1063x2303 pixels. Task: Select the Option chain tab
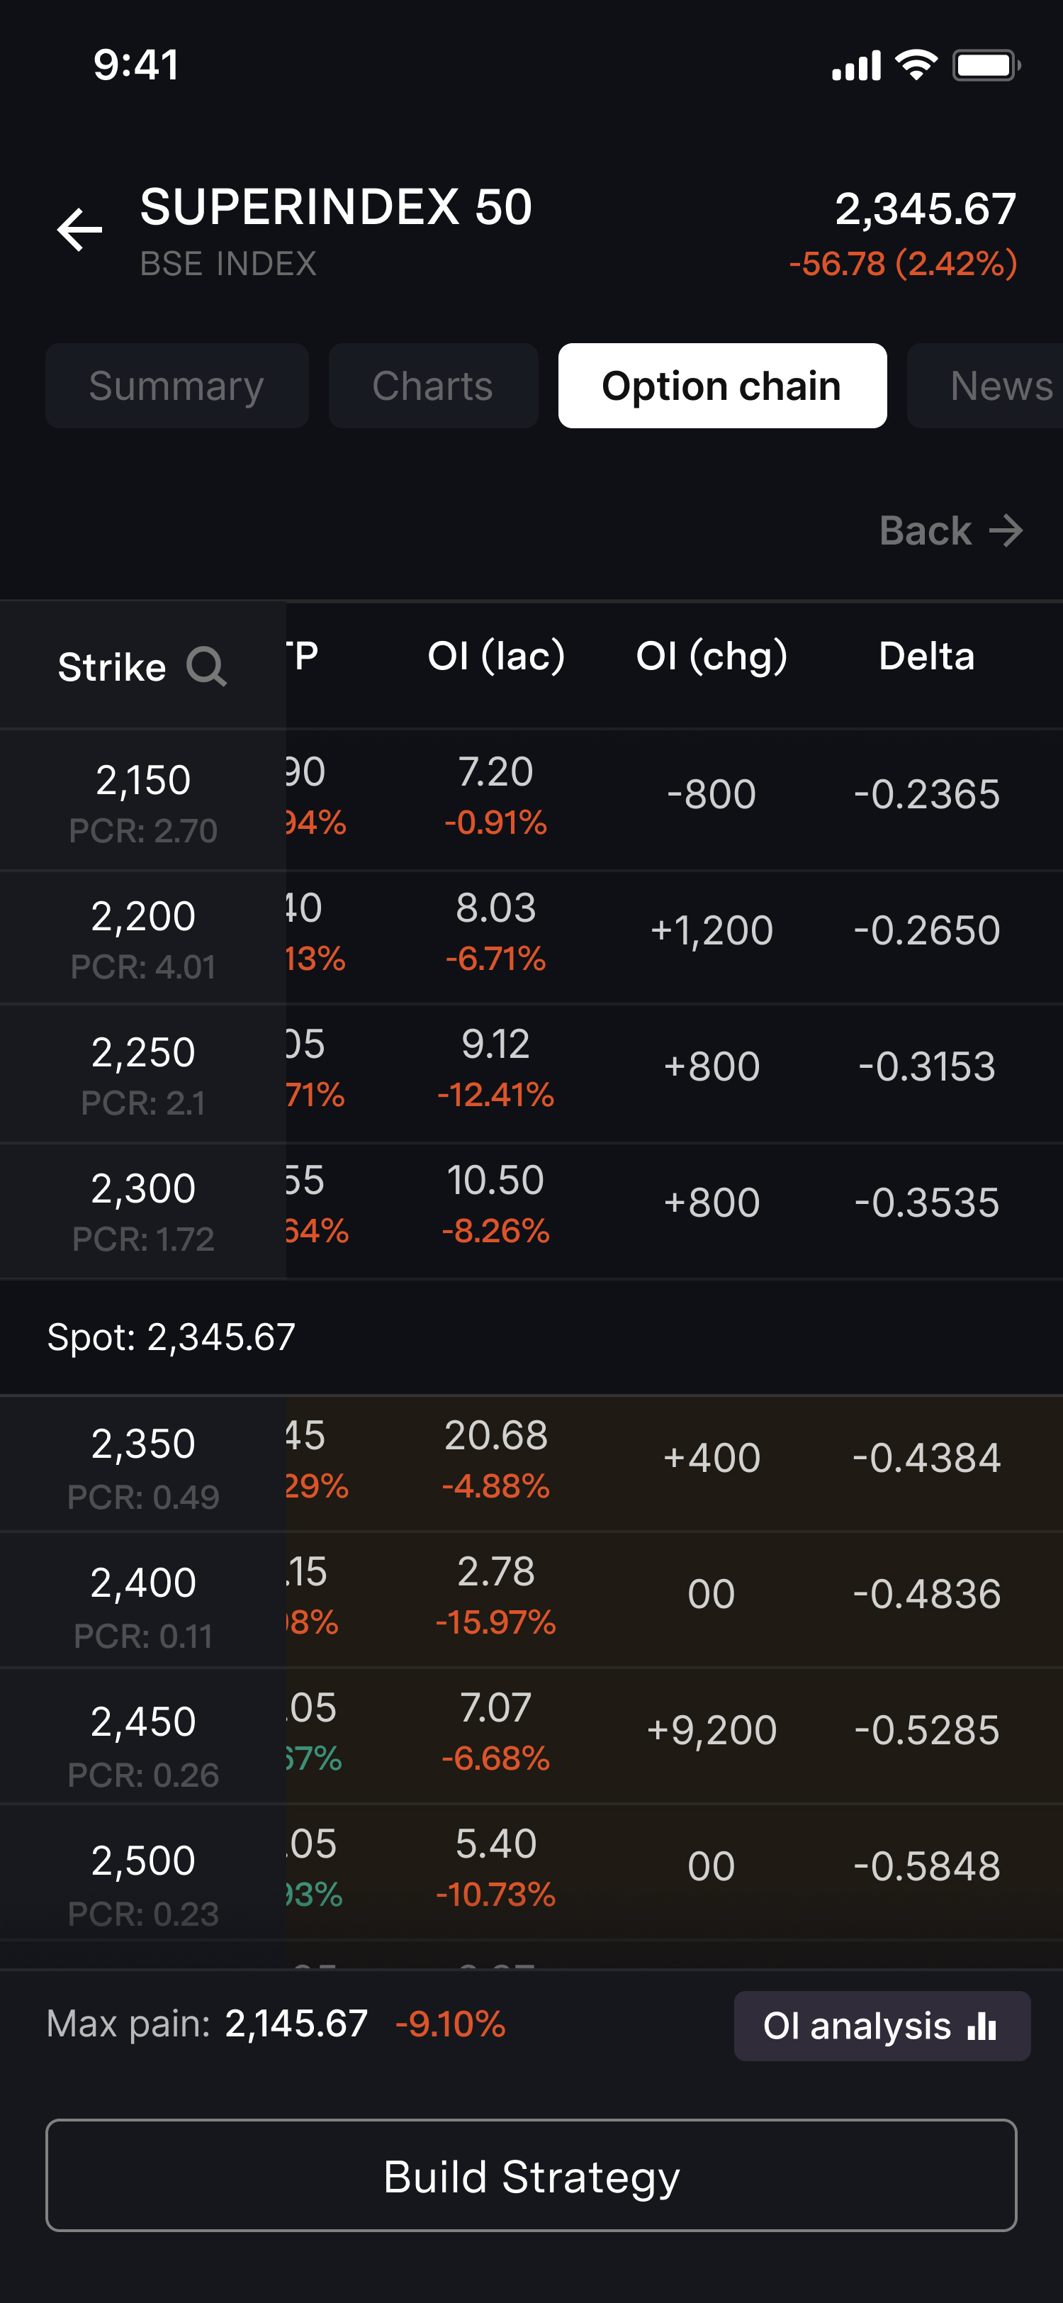tap(721, 386)
